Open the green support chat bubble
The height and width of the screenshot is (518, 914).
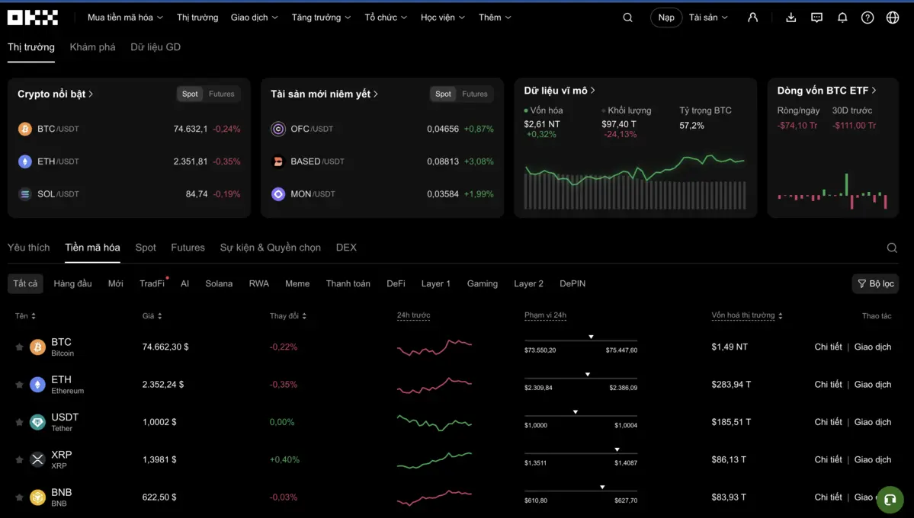point(889,500)
